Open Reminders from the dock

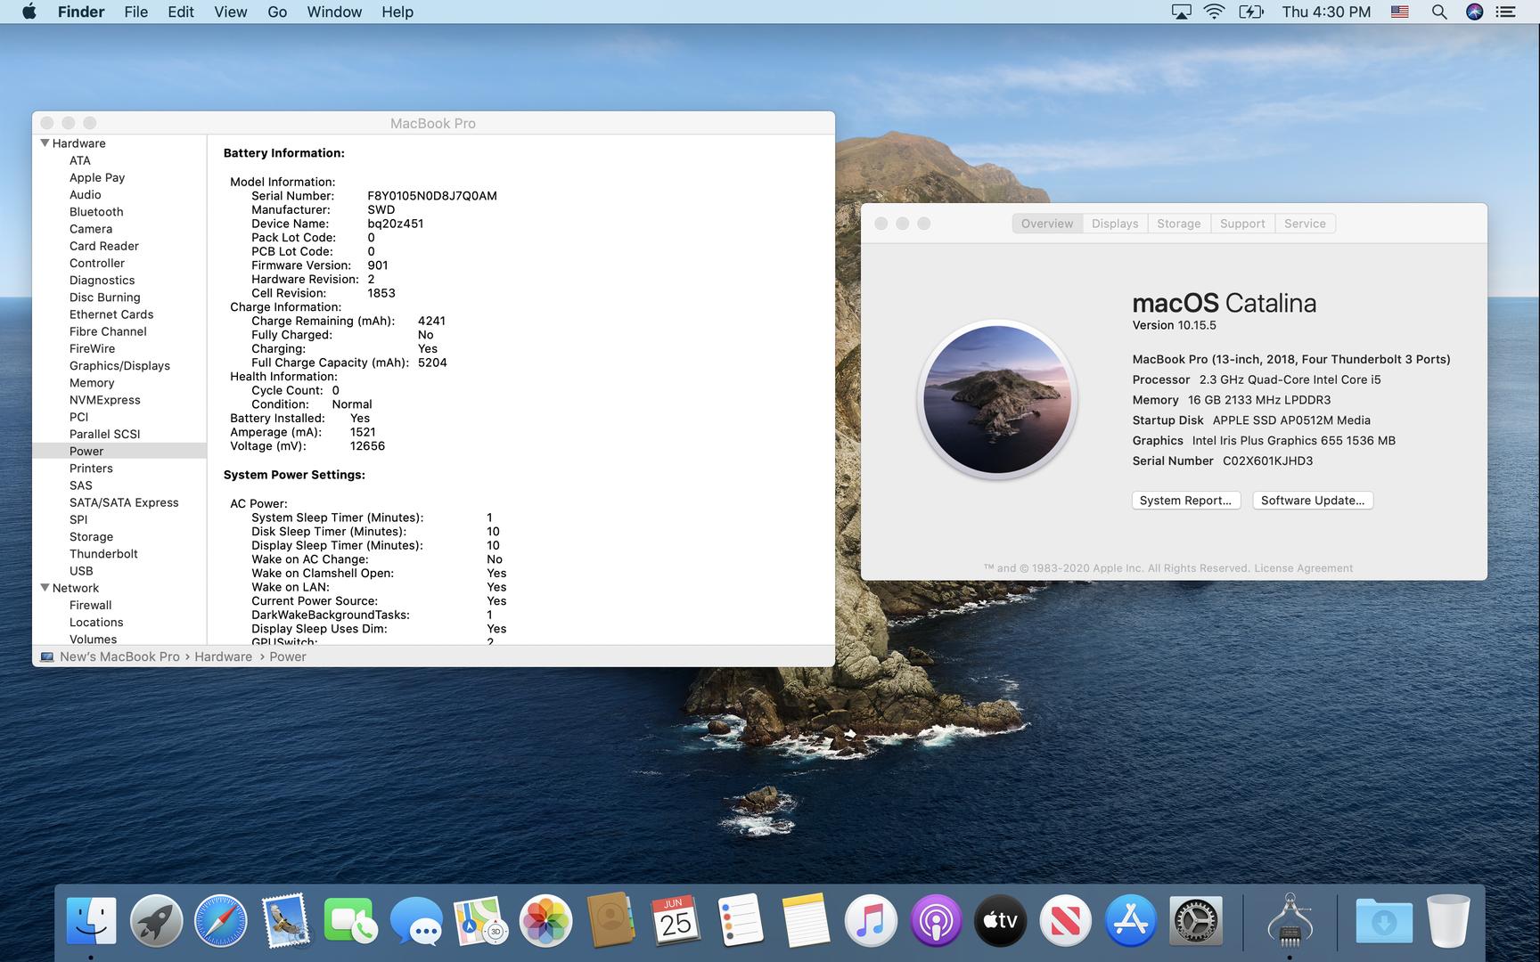pyautogui.click(x=741, y=920)
